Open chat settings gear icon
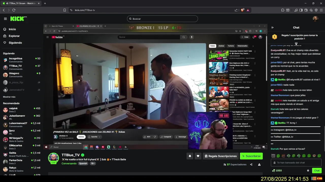Screen dimensions: 325x182 (308, 171)
